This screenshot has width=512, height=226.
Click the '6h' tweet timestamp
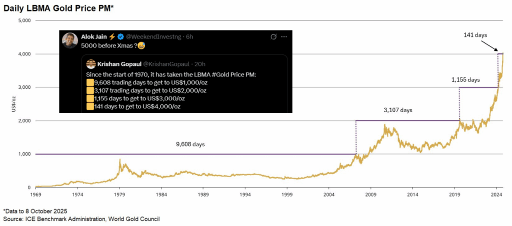tap(190, 36)
